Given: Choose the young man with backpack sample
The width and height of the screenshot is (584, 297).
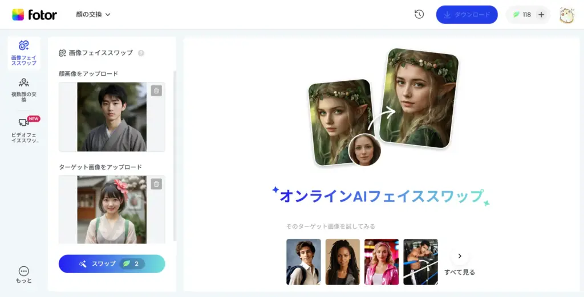Looking at the screenshot, I should [x=303, y=262].
